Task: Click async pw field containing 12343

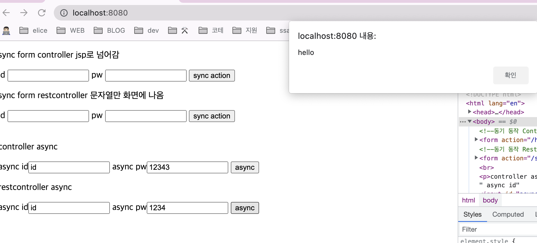Action: tap(187, 167)
